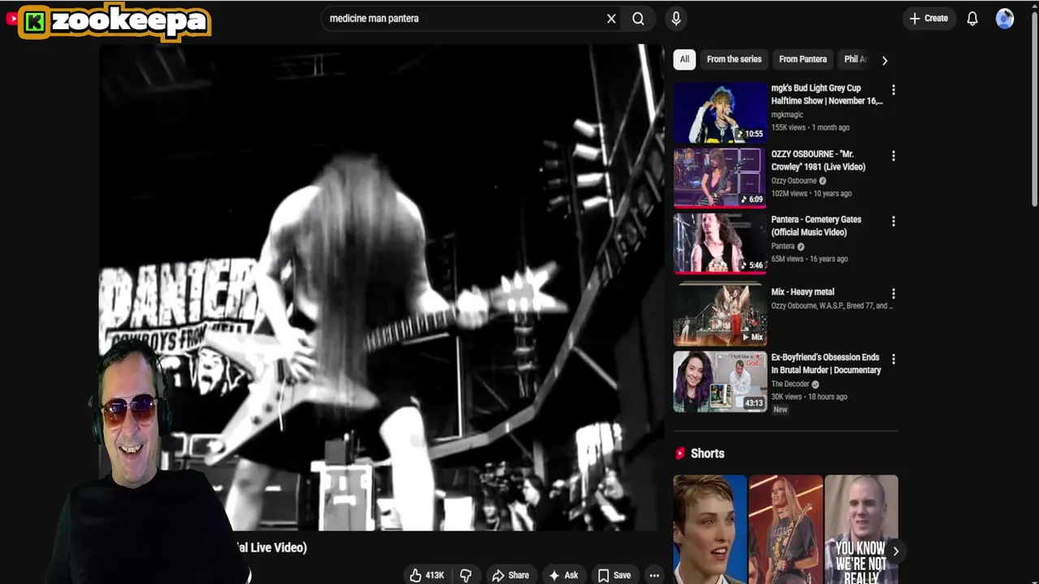
Task: Share the video
Action: click(x=511, y=575)
